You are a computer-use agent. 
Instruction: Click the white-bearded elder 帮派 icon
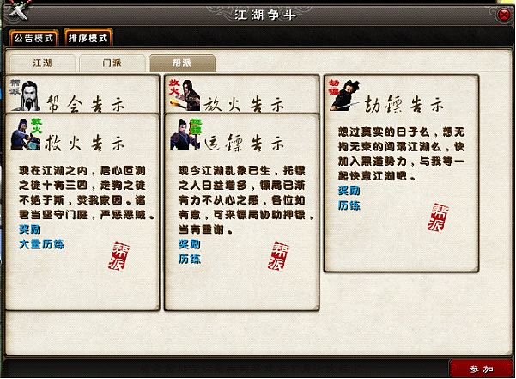click(x=26, y=95)
